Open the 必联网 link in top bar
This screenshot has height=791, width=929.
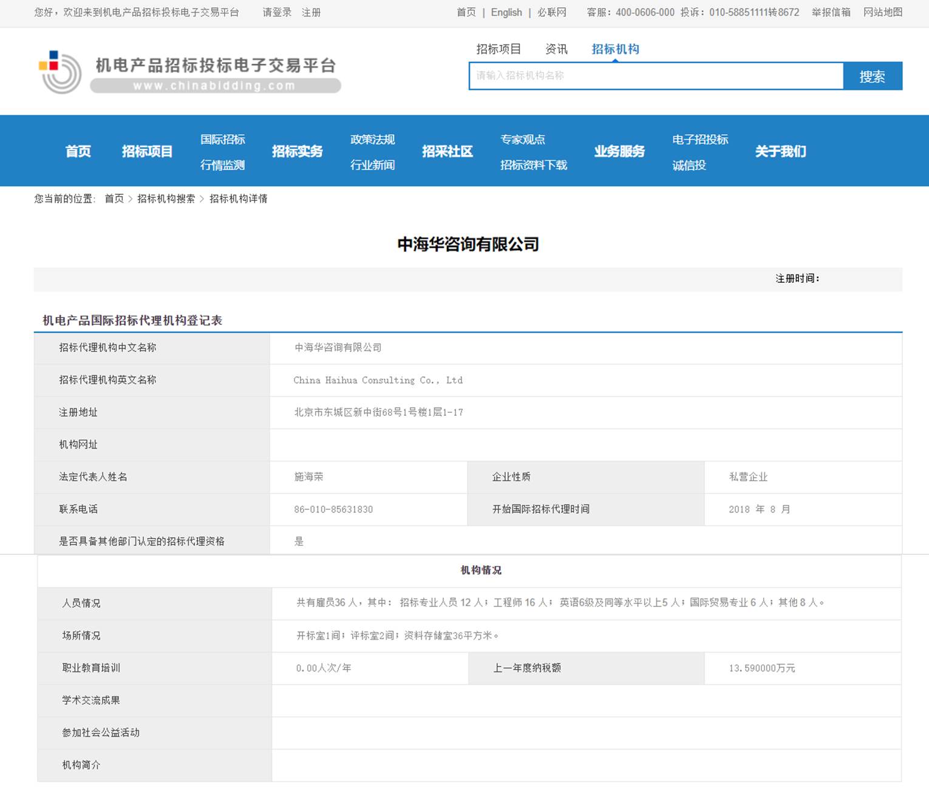click(x=551, y=12)
